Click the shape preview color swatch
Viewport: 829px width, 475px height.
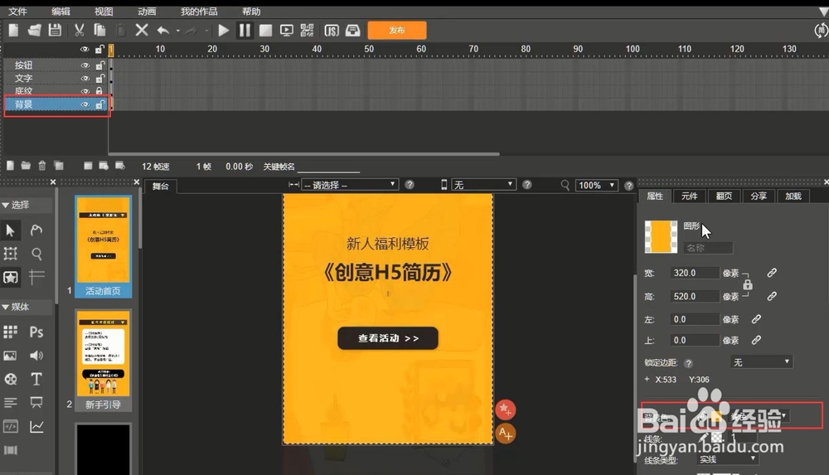click(661, 236)
